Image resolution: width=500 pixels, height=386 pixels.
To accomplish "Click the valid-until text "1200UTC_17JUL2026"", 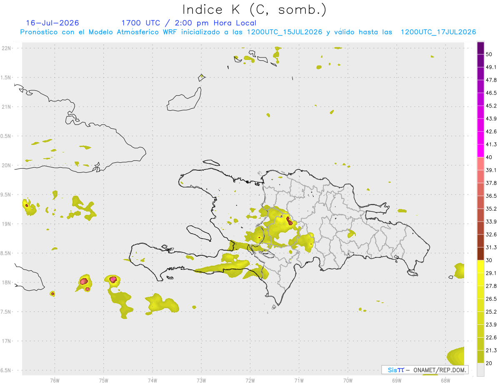I will 438,32.
